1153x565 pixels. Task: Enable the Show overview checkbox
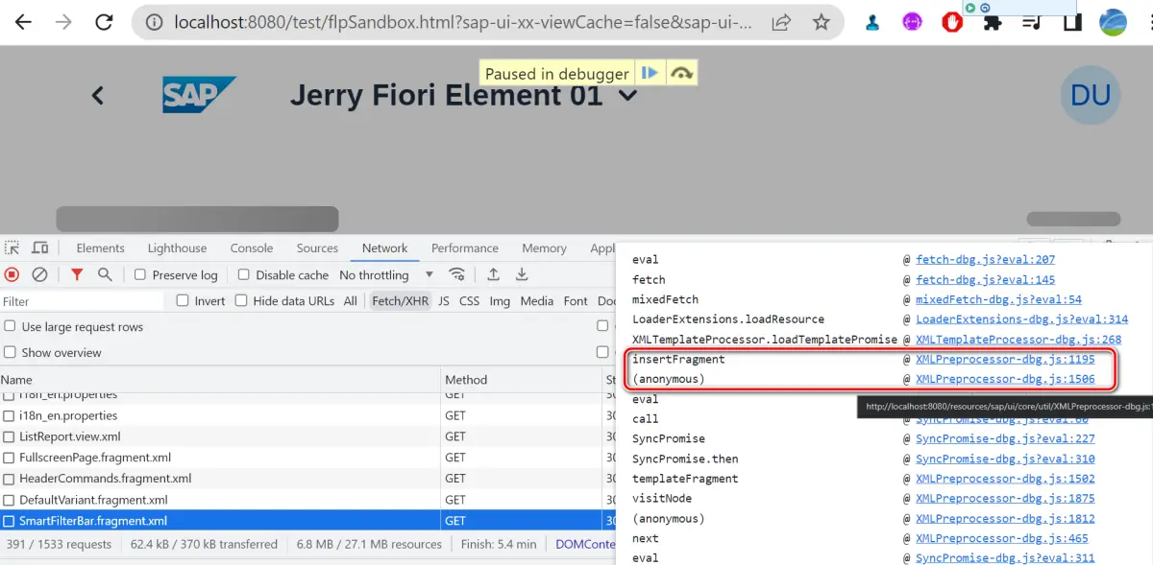10,352
